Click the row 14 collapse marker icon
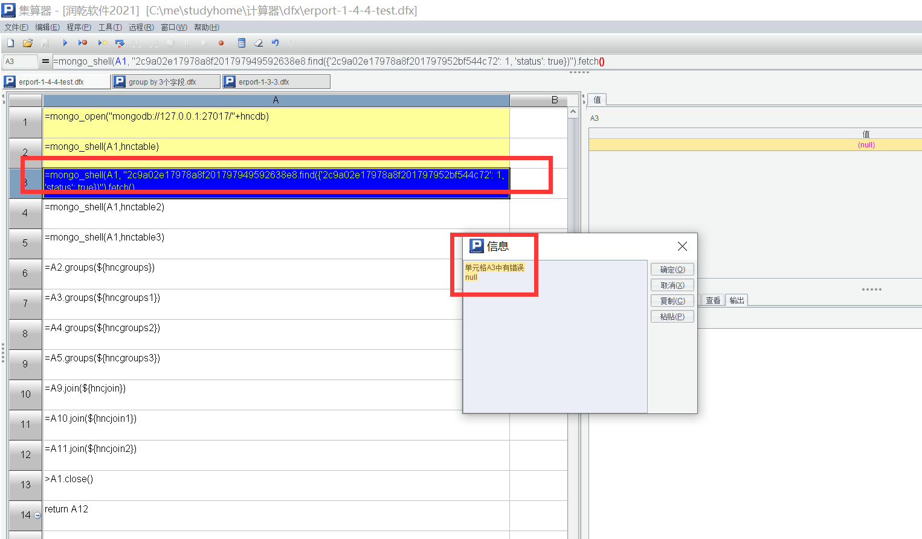Viewport: 922px width, 539px height. click(x=37, y=515)
